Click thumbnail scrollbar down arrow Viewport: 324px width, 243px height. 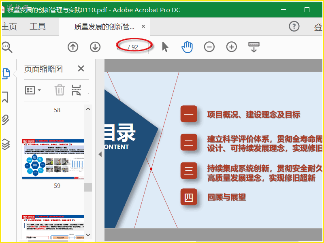tap(88, 235)
